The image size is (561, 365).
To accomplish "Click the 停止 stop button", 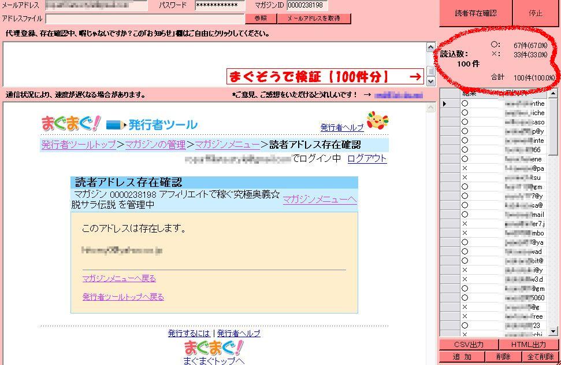I will click(x=536, y=13).
